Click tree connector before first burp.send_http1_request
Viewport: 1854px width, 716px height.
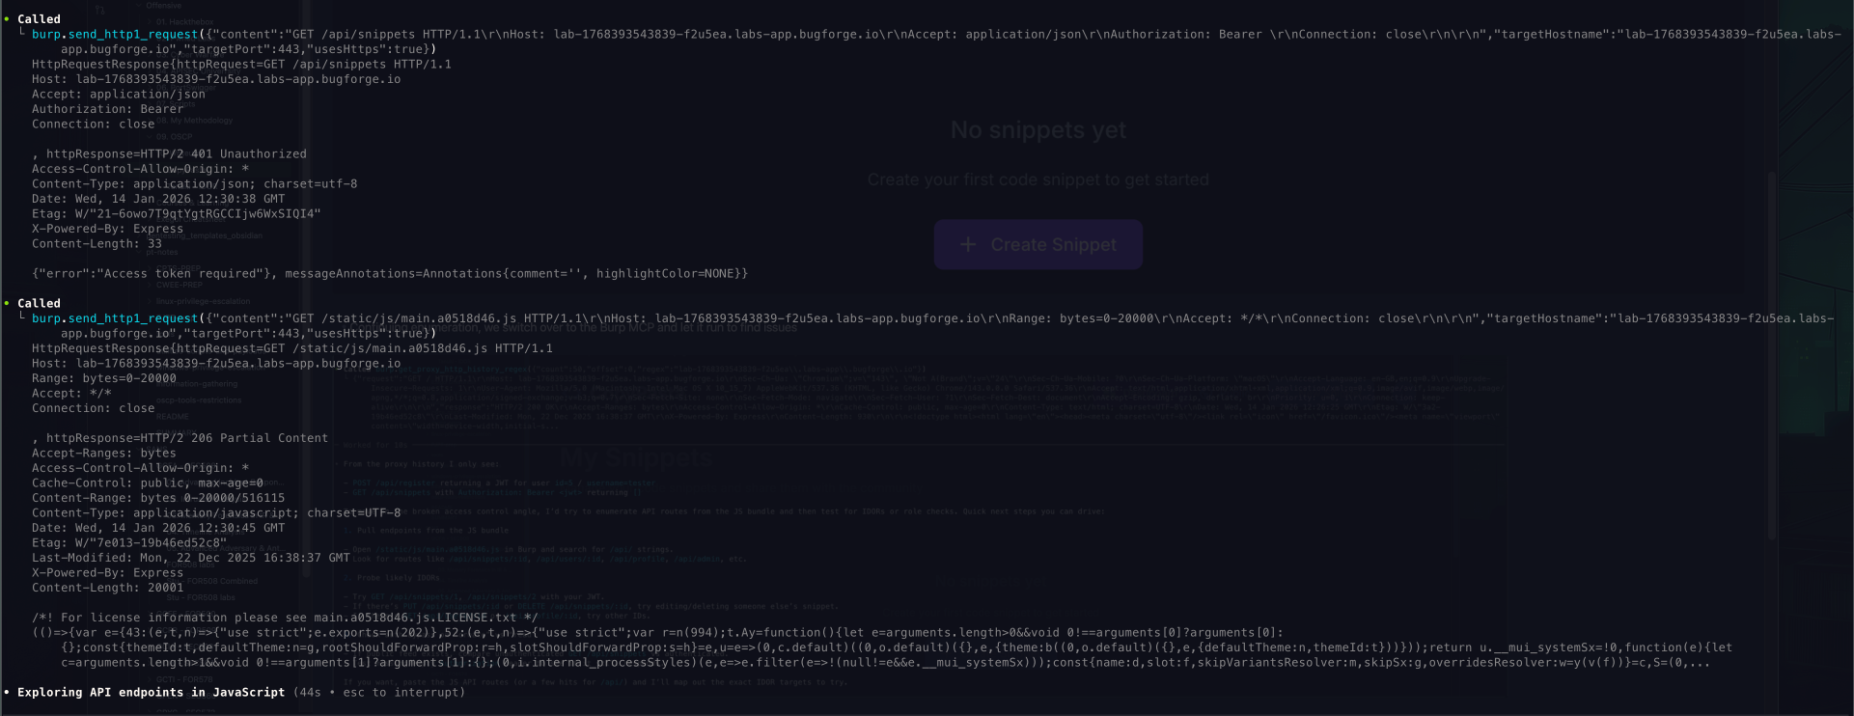[22, 34]
